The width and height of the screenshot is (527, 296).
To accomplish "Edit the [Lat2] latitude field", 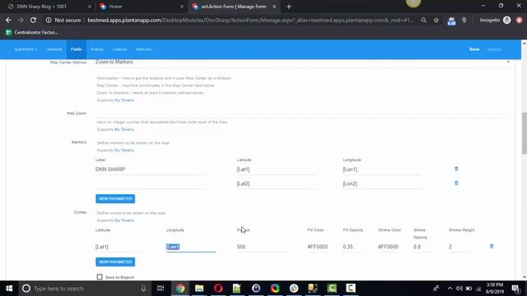I will tap(277, 184).
